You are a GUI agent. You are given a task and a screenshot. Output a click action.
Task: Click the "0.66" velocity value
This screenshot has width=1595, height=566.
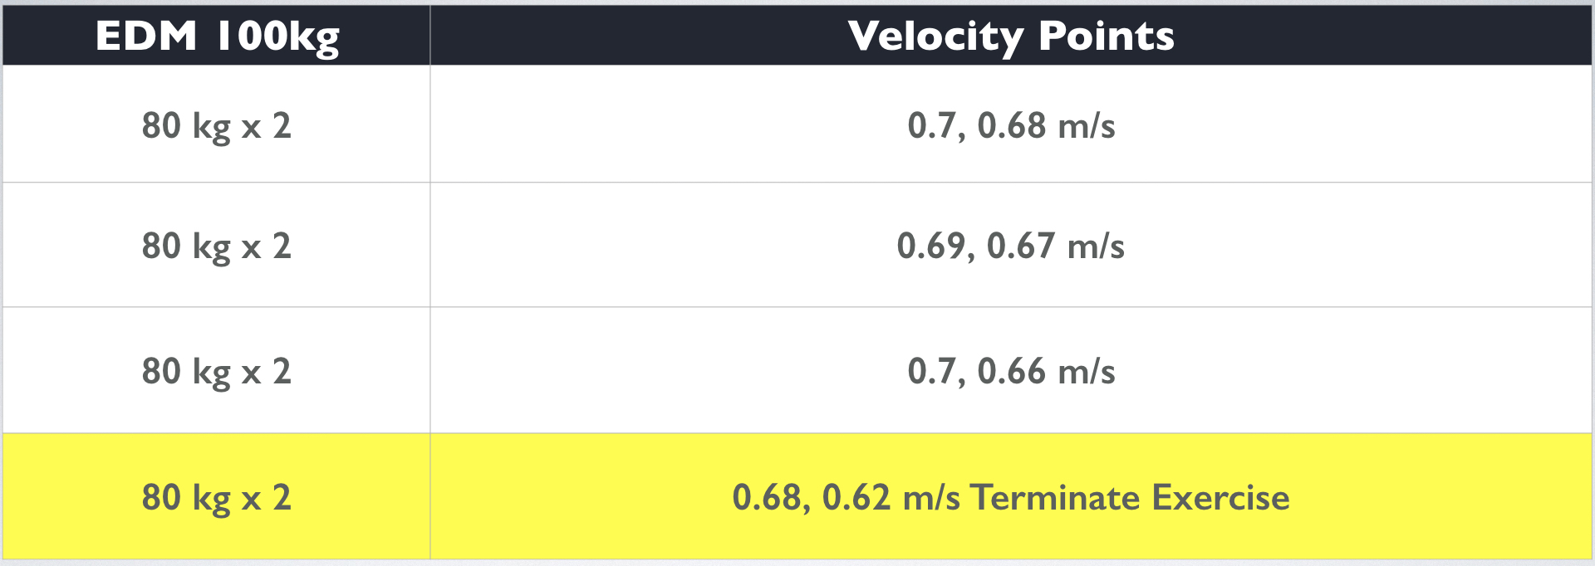click(x=1012, y=371)
